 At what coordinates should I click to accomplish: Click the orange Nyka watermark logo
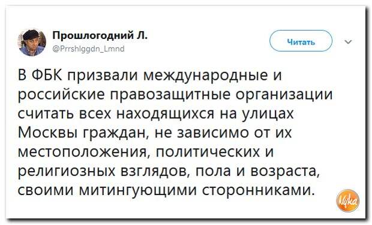click(347, 200)
